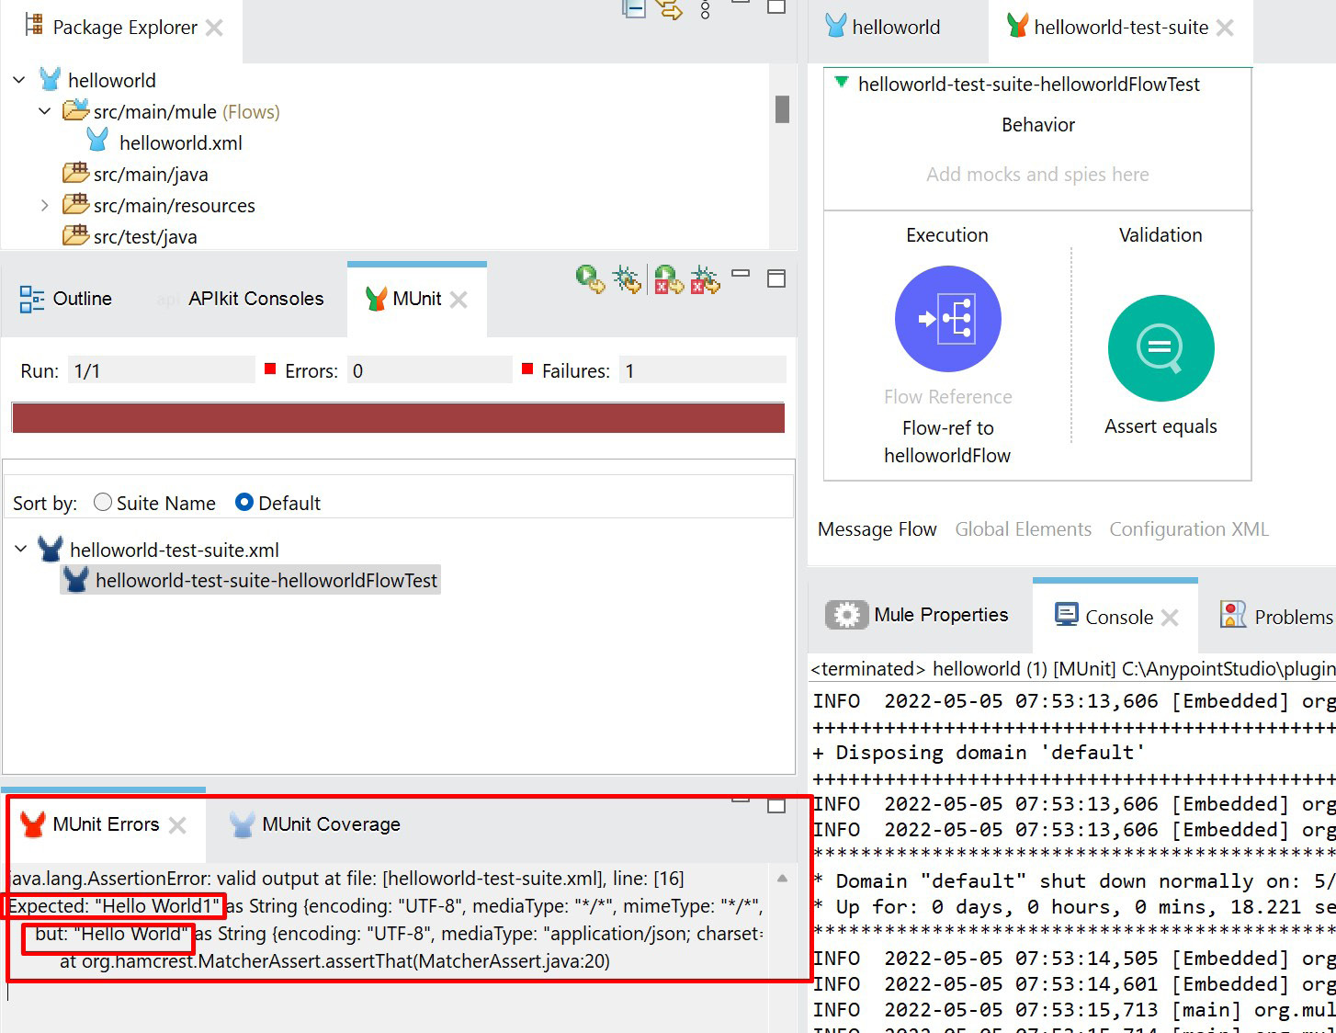Switch to Global Elements editor view

point(1023,529)
